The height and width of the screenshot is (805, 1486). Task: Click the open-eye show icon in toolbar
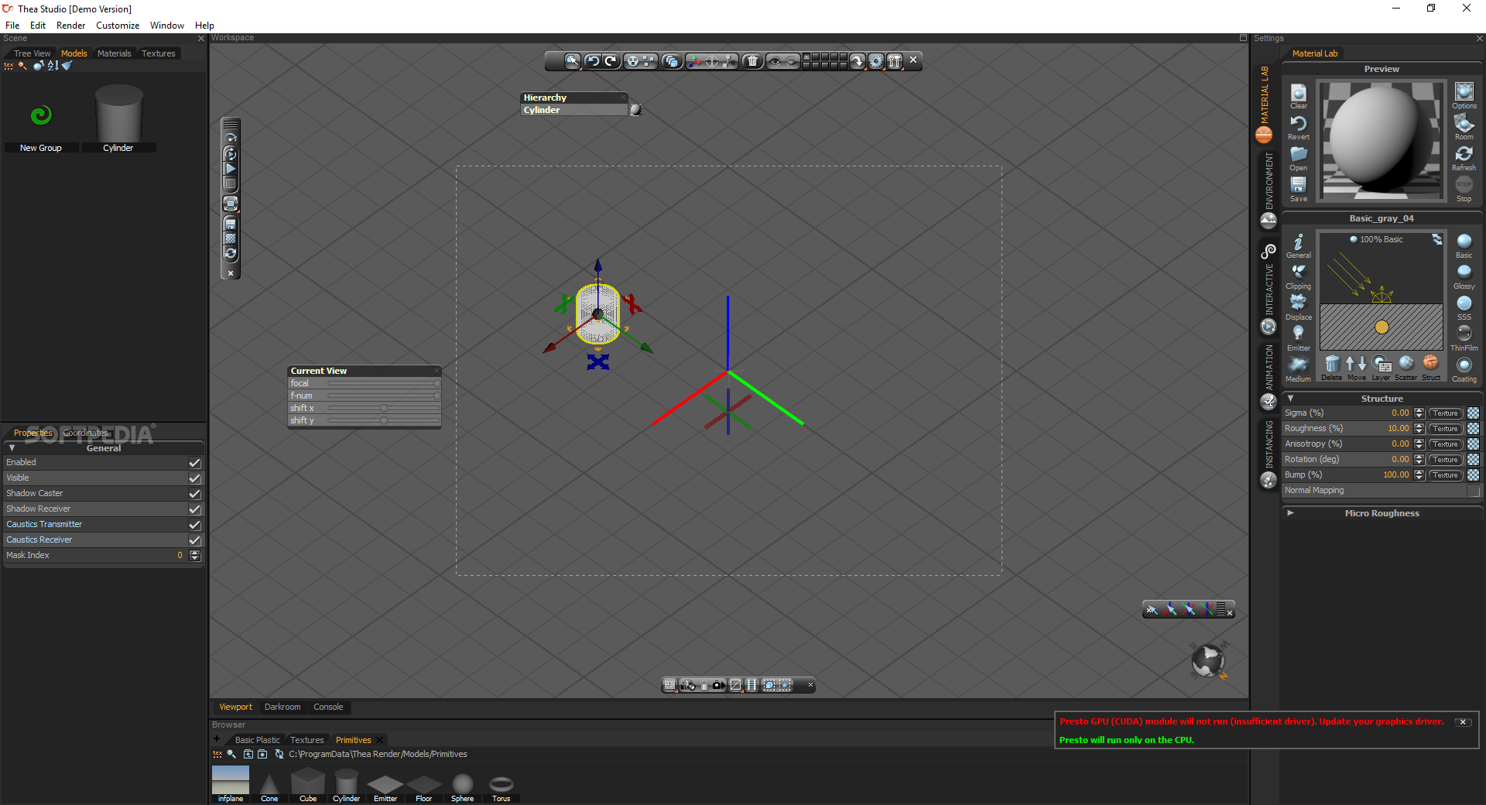coord(774,61)
